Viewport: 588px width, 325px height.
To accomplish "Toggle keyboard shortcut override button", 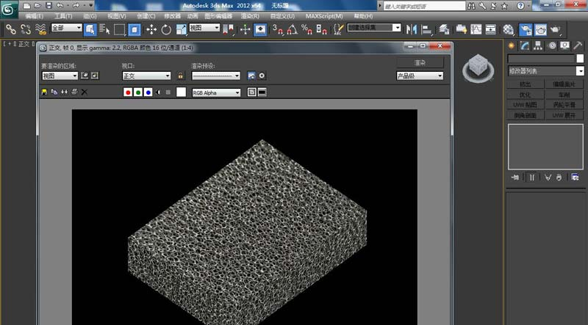I will point(260,29).
